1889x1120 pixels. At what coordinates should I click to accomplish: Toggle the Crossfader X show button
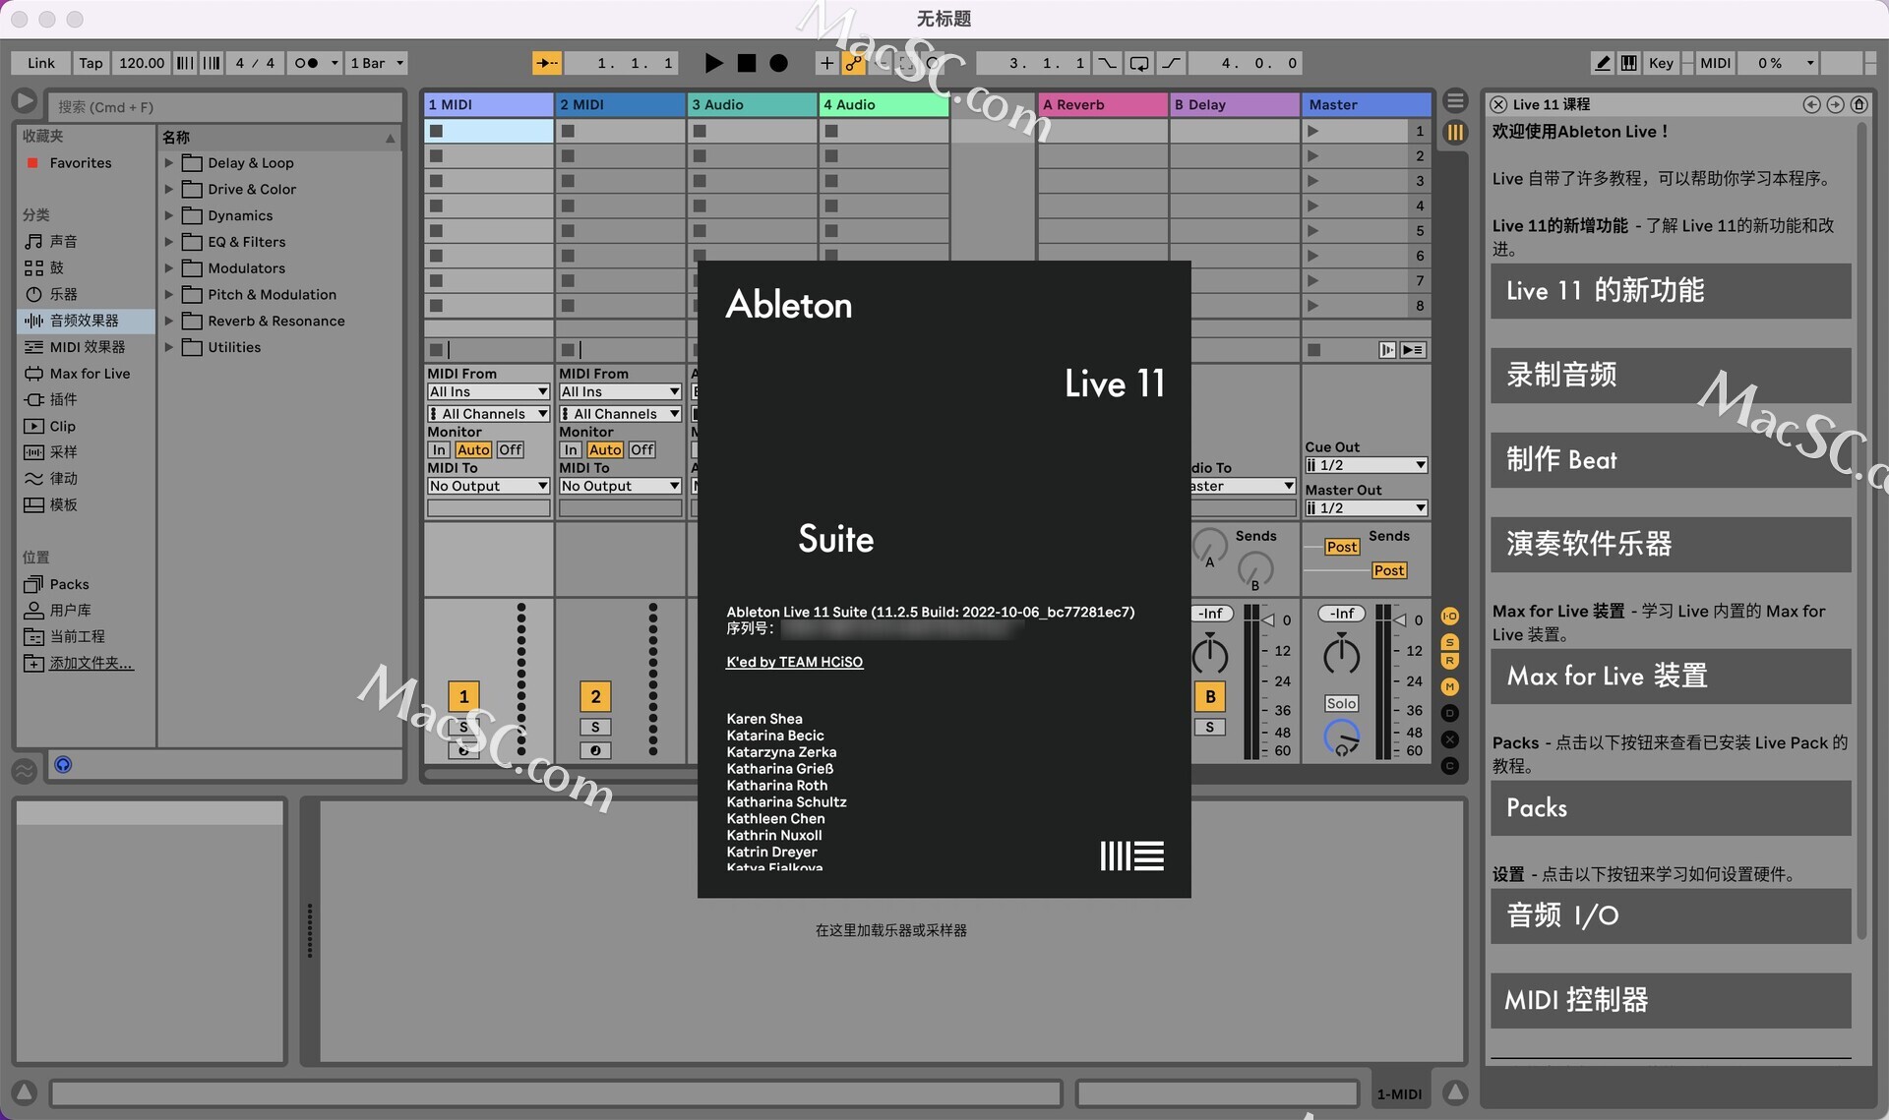(x=1449, y=739)
